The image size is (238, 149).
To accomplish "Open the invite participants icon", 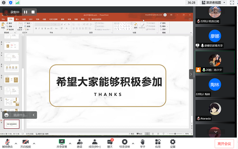I will (x=80, y=142).
